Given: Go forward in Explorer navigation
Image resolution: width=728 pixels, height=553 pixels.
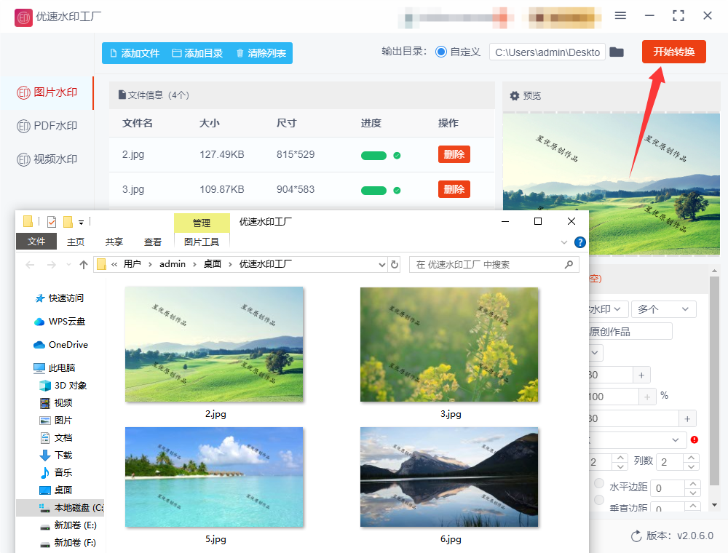Looking at the screenshot, I should tap(52, 264).
